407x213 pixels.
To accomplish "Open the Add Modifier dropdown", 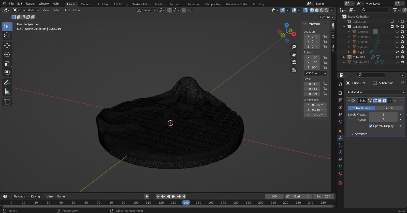I will click(375, 92).
